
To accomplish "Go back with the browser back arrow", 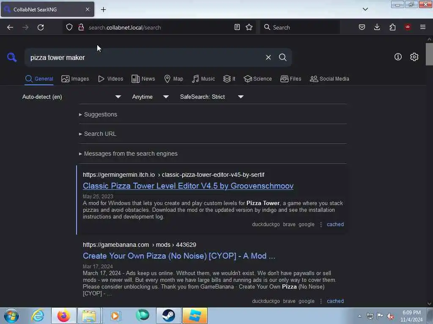I will (10, 27).
